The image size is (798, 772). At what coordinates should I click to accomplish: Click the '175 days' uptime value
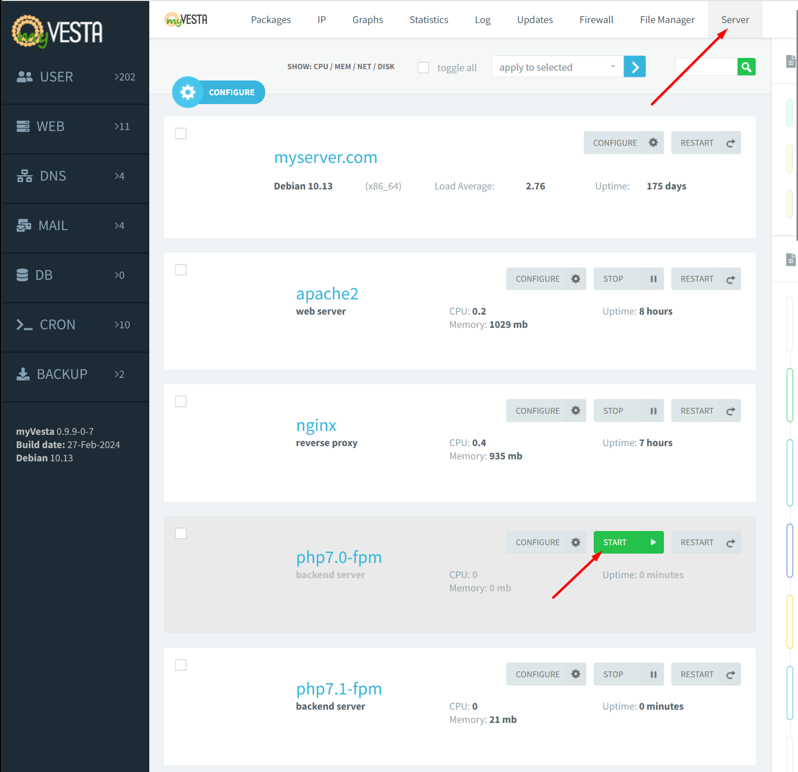coord(666,186)
